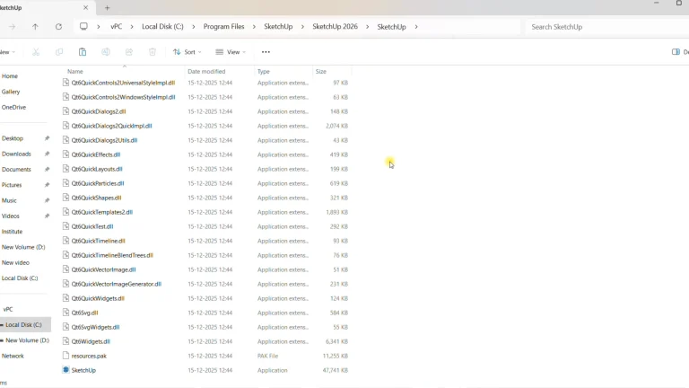Viewport: 689px width, 388px height.
Task: Expand chevron after Program Files breadcrumb
Action: coord(254,27)
